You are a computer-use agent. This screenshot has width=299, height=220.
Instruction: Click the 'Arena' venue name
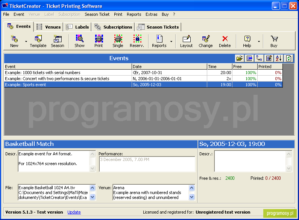click(119, 188)
